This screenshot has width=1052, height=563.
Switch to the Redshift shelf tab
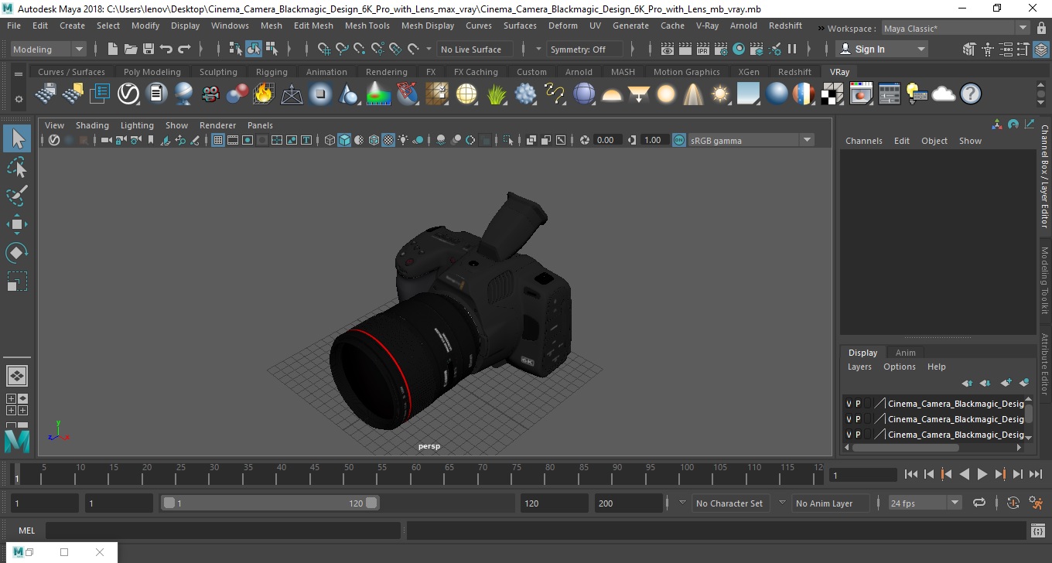(794, 72)
